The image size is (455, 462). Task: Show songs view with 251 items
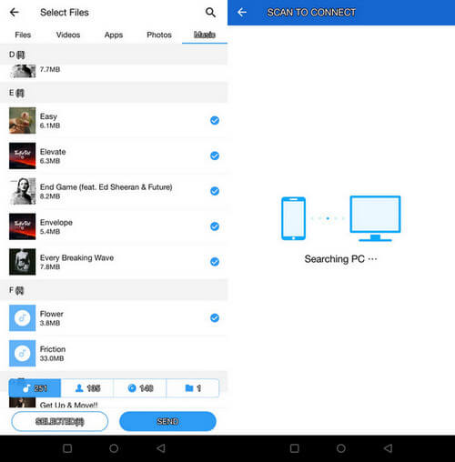coord(35,388)
